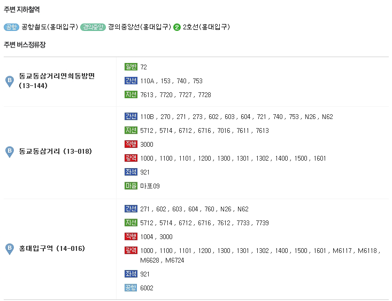This screenshot has width=392, height=301.
Task: Click bus number 7016 in the 지선 list
Action: (224, 131)
